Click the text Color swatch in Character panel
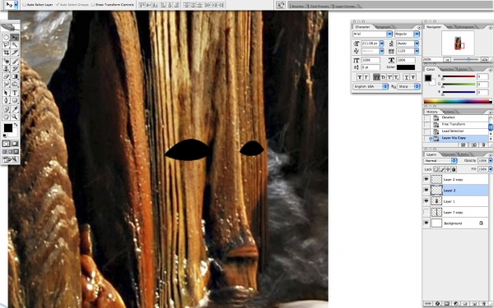 [x=405, y=67]
